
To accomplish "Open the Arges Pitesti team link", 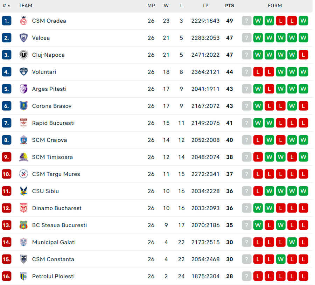I will click(49, 89).
